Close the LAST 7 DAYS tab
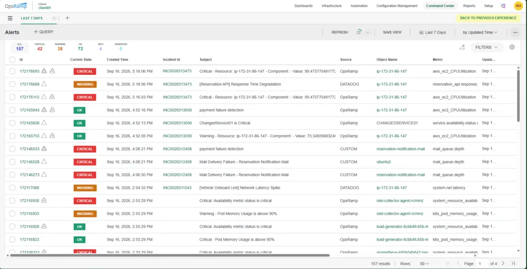The image size is (527, 269). point(54,18)
